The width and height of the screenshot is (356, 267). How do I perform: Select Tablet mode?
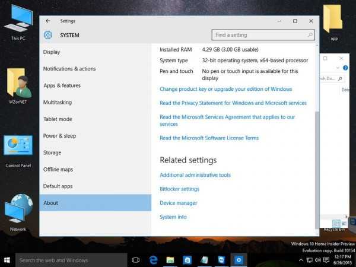click(x=95, y=119)
